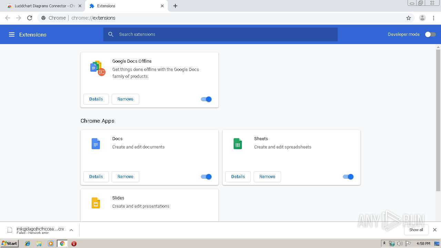Click the search magnifier icon
This screenshot has width=441, height=248.
[x=111, y=34]
